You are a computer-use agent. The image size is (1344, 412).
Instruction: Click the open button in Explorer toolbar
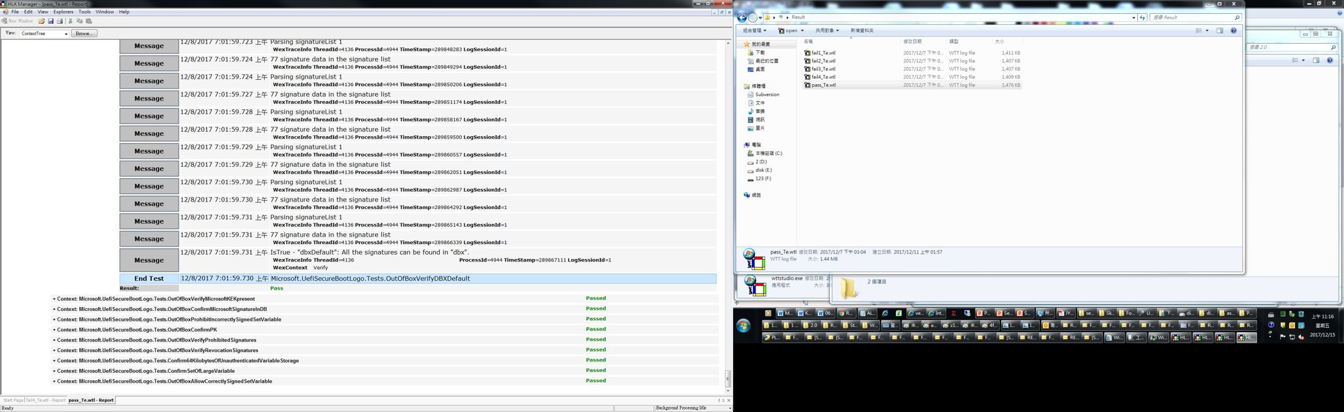click(x=790, y=31)
